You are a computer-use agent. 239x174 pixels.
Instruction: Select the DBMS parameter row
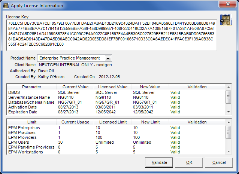pyautogui.click(x=116, y=92)
